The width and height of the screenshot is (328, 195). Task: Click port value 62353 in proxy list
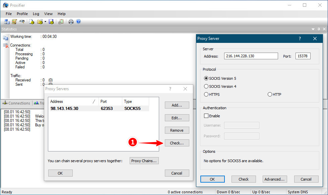tap(107, 108)
